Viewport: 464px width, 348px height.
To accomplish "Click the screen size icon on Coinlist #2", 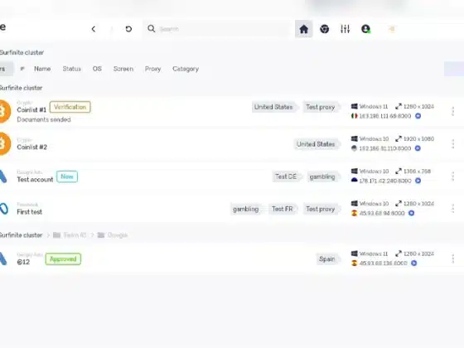I will [399, 139].
